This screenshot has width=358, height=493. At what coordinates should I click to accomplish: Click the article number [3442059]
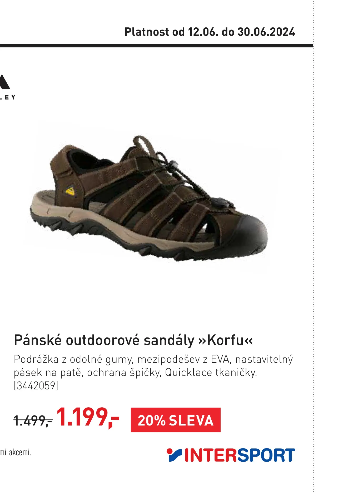pyautogui.click(x=36, y=385)
